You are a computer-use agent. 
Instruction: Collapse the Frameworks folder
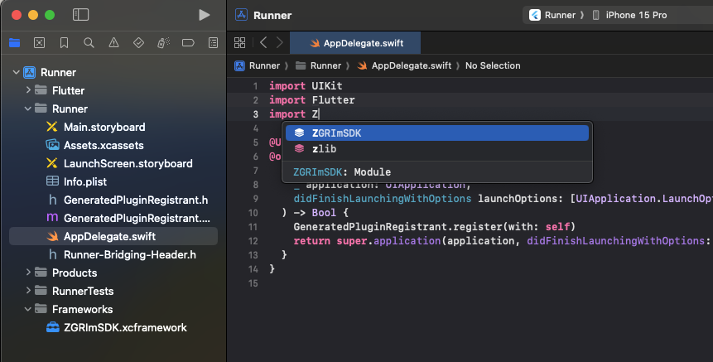point(27,309)
